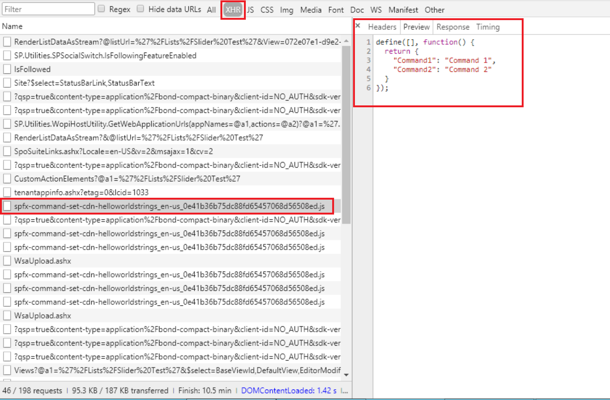Enable Hide data URLs

click(140, 9)
